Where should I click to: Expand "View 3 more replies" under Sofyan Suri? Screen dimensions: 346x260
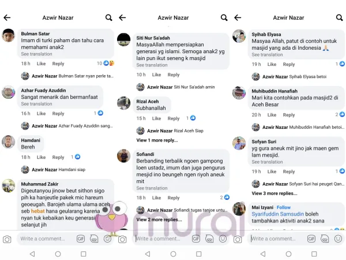274,193
